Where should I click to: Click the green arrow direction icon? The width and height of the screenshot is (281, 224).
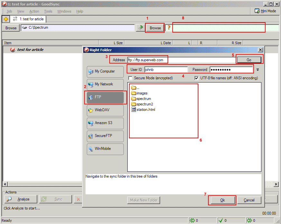pos(140,28)
